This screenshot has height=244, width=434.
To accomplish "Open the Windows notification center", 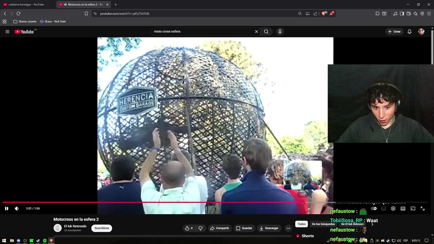I will [427, 241].
